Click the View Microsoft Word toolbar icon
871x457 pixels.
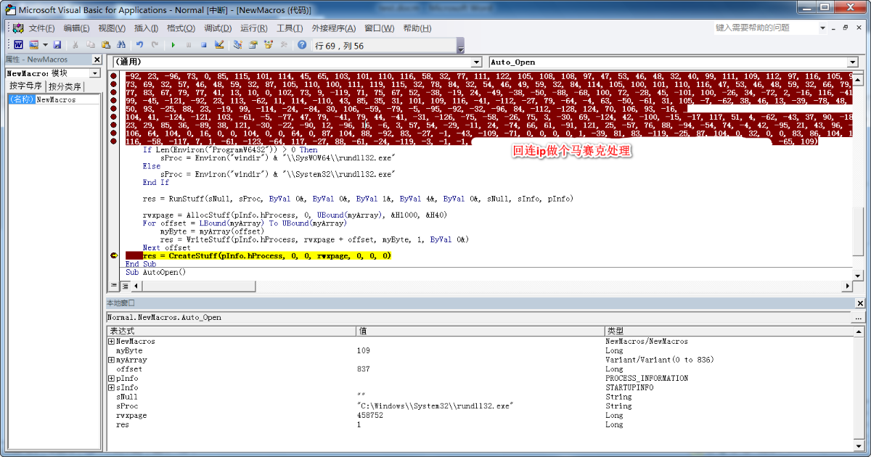(x=18, y=45)
